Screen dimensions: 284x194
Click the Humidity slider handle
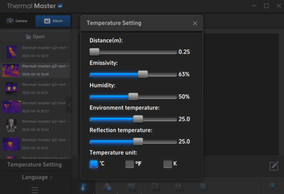tap(133, 97)
